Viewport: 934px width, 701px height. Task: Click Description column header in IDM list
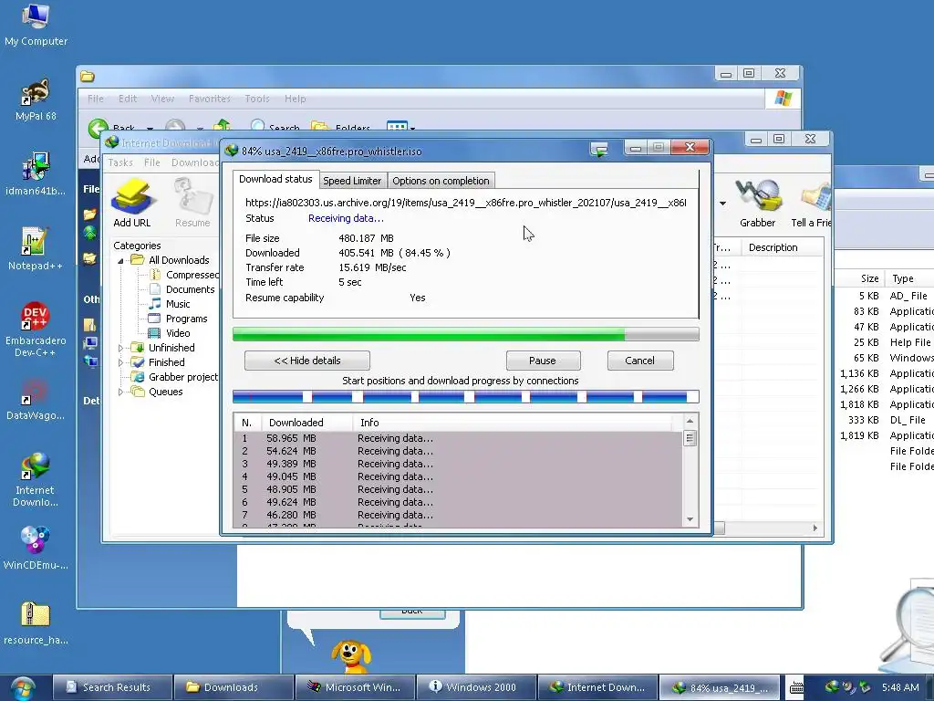click(x=783, y=247)
